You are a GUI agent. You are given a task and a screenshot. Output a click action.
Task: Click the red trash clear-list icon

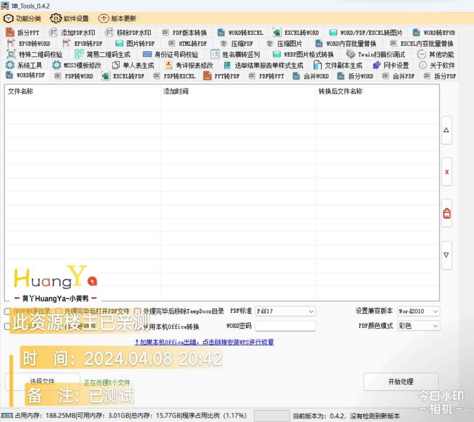pyautogui.click(x=446, y=214)
